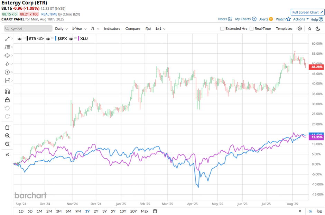Select the 1D time range
The height and width of the screenshot is (215, 325).
pyautogui.click(x=21, y=211)
